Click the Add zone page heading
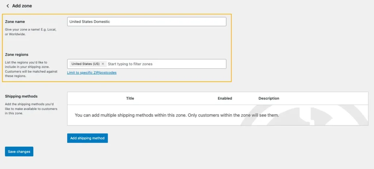The image size is (374, 169). point(22,6)
